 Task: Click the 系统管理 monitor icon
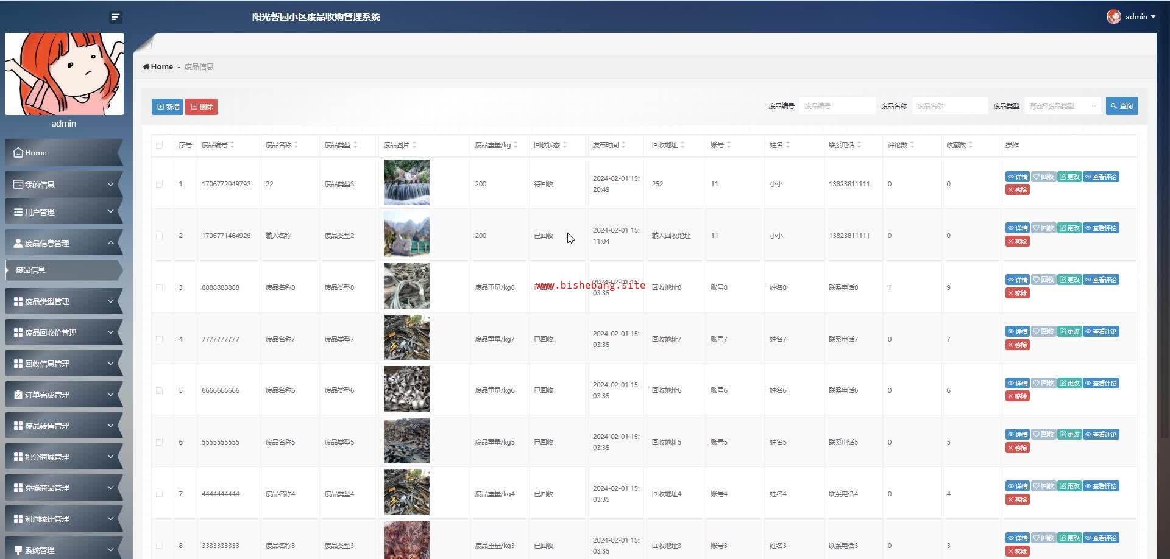click(x=18, y=550)
